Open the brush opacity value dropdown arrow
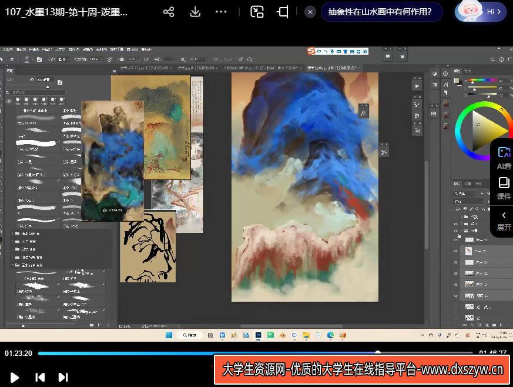The width and height of the screenshot is (513, 387). click(102, 59)
